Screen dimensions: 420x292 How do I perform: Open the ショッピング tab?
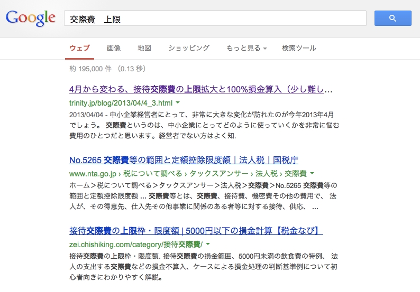tap(189, 48)
